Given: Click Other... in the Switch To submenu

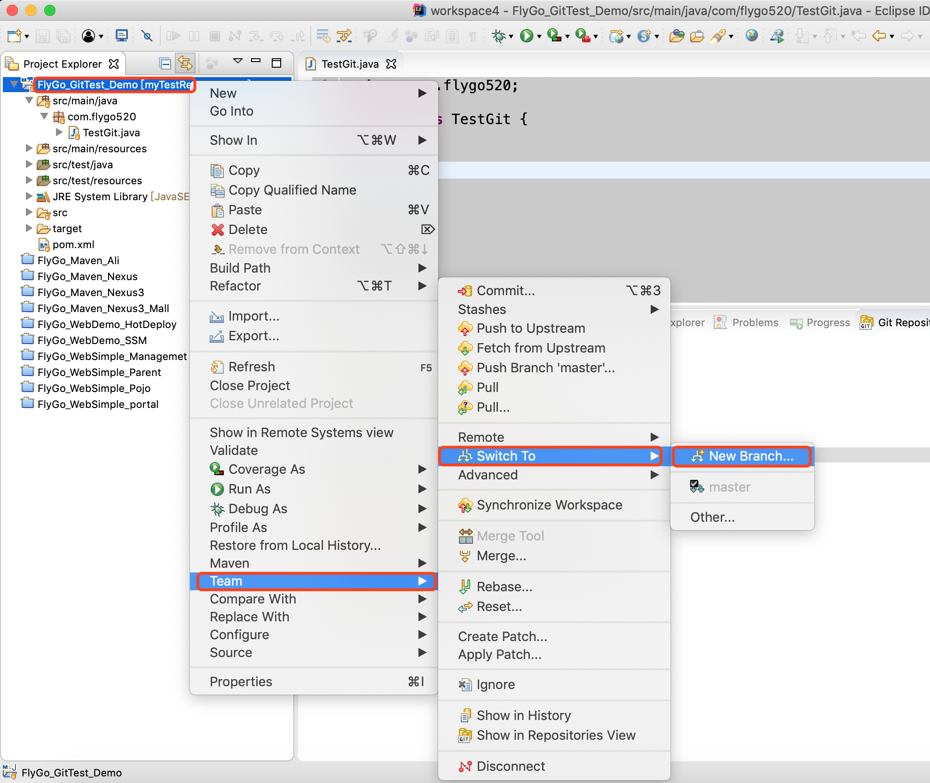Looking at the screenshot, I should pyautogui.click(x=712, y=517).
